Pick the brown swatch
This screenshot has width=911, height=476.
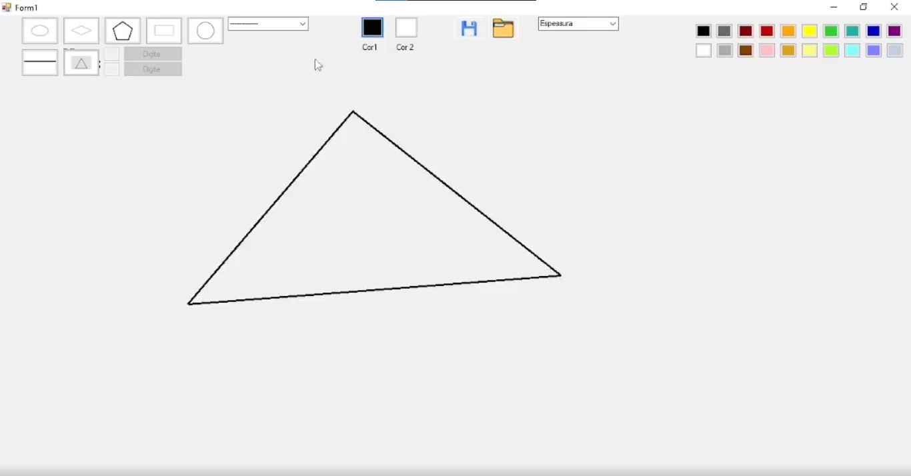(746, 51)
